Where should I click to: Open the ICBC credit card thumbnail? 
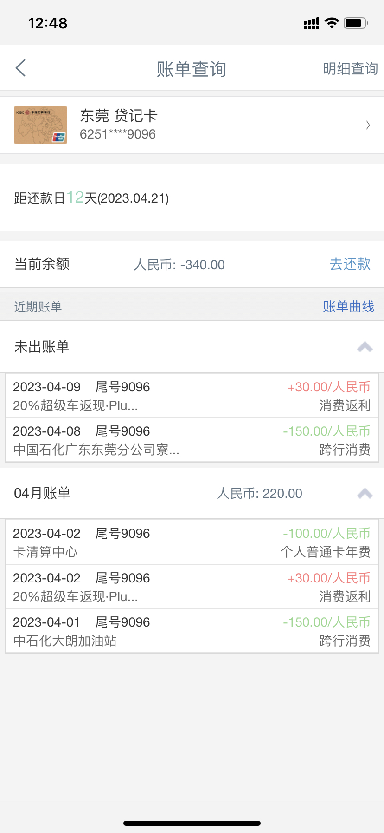tap(40, 125)
